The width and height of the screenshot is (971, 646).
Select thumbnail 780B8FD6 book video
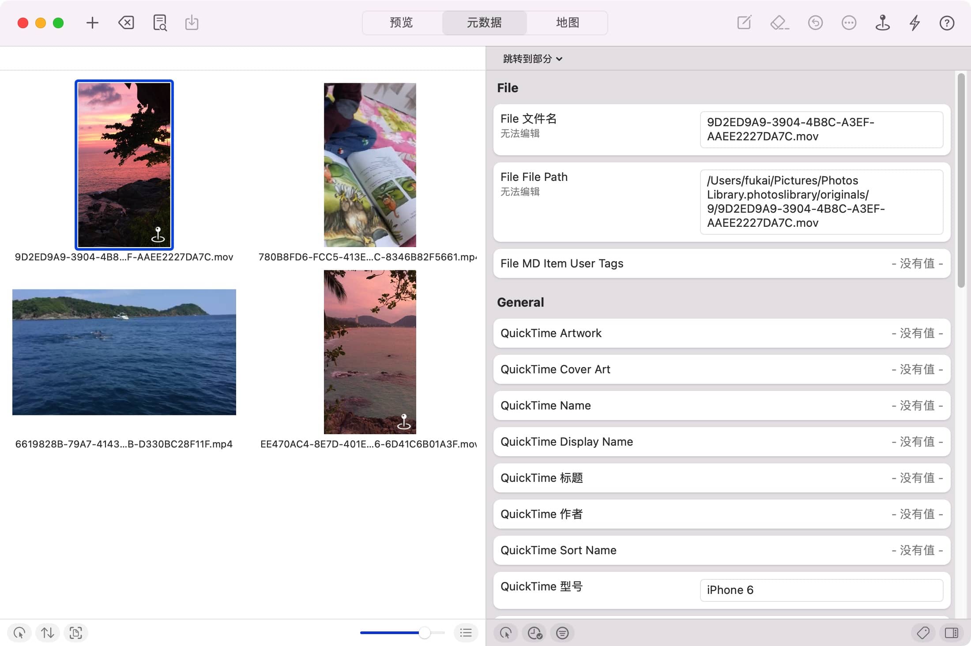[370, 165]
